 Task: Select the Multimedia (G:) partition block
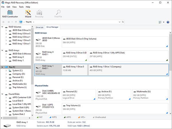(150, 95)
